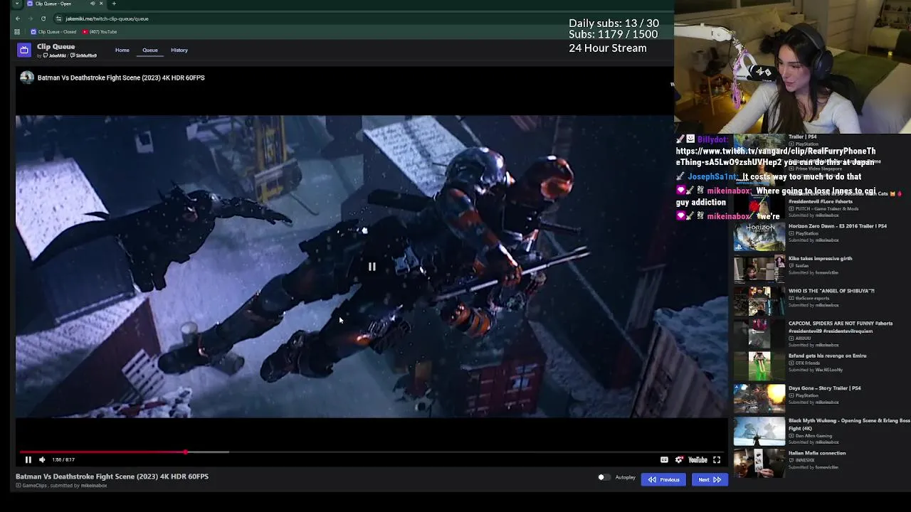
Task: Click the channel avatar beside video title
Action: click(x=27, y=78)
